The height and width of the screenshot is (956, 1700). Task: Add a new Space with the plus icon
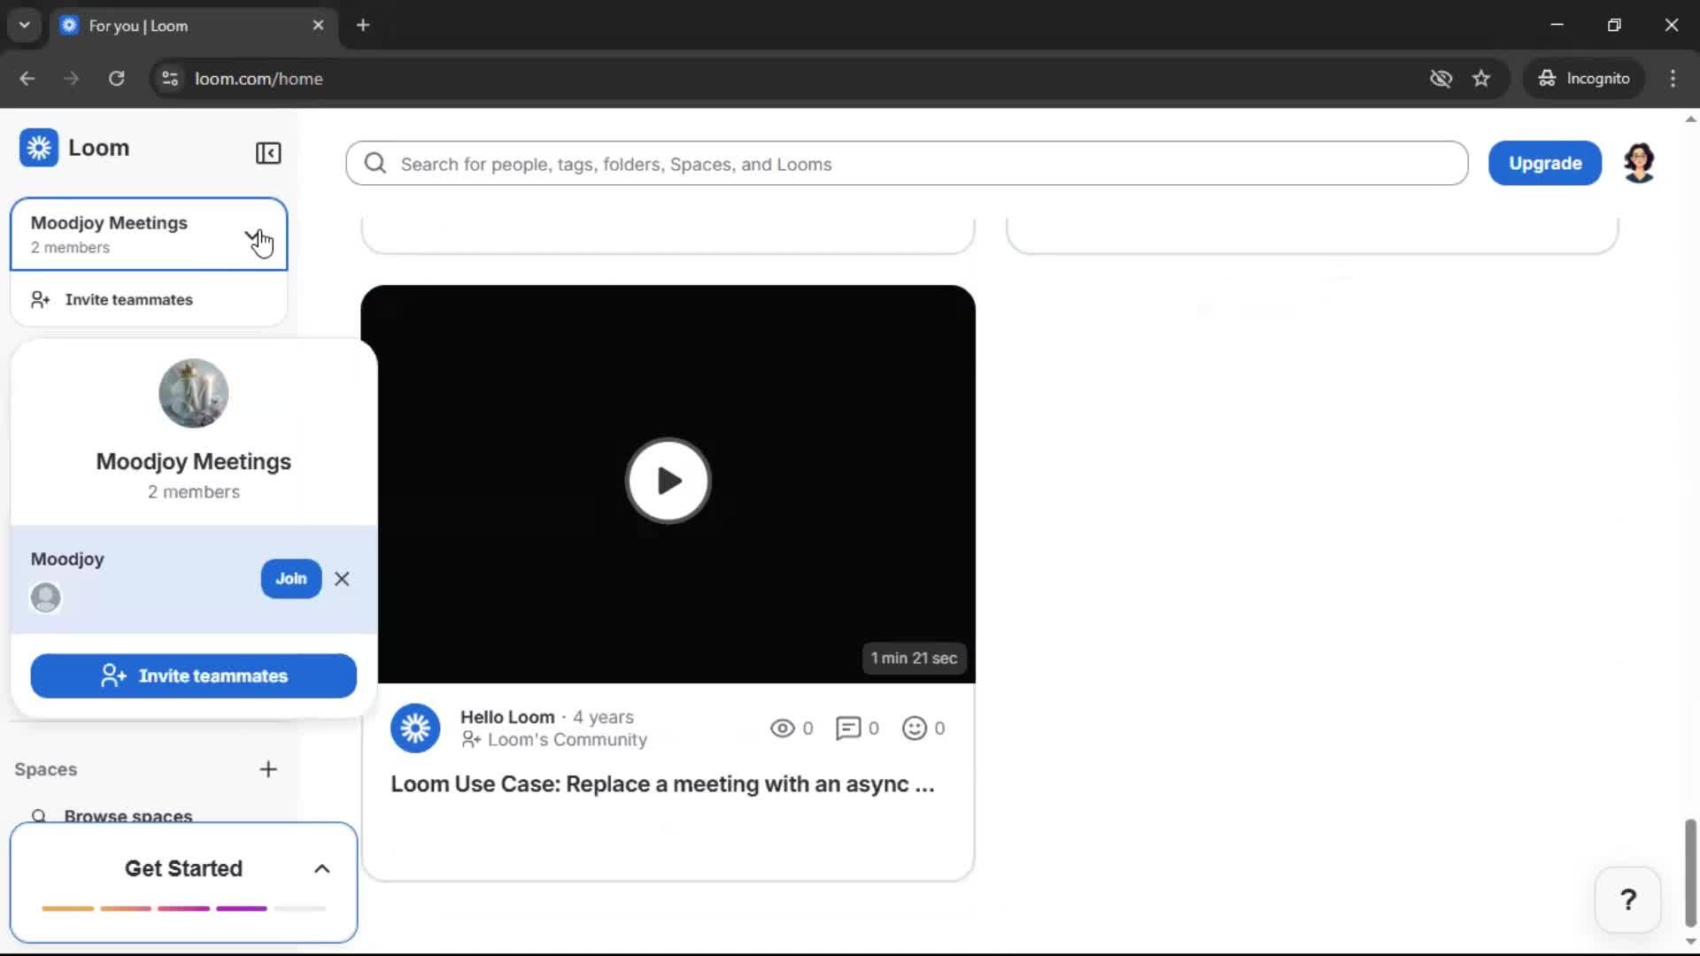coord(268,768)
